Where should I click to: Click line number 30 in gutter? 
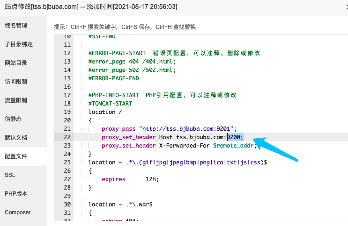pyautogui.click(x=67, y=205)
